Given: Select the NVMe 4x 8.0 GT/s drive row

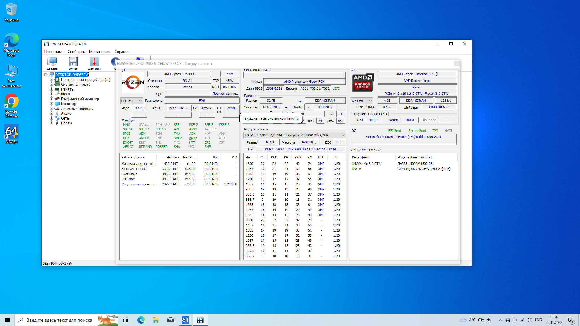Looking at the screenshot, I should pyautogui.click(x=368, y=164).
